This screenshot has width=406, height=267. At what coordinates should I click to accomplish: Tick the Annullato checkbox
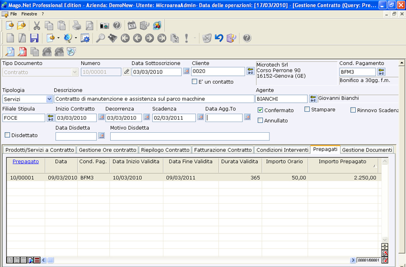[260, 121]
